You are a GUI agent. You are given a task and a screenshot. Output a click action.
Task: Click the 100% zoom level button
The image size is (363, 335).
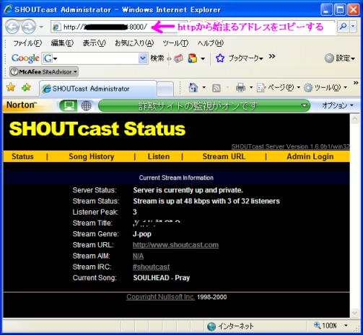[x=325, y=326]
